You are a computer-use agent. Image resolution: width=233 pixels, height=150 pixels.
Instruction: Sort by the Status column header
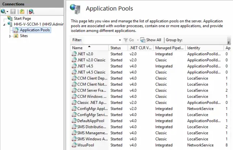(118, 48)
